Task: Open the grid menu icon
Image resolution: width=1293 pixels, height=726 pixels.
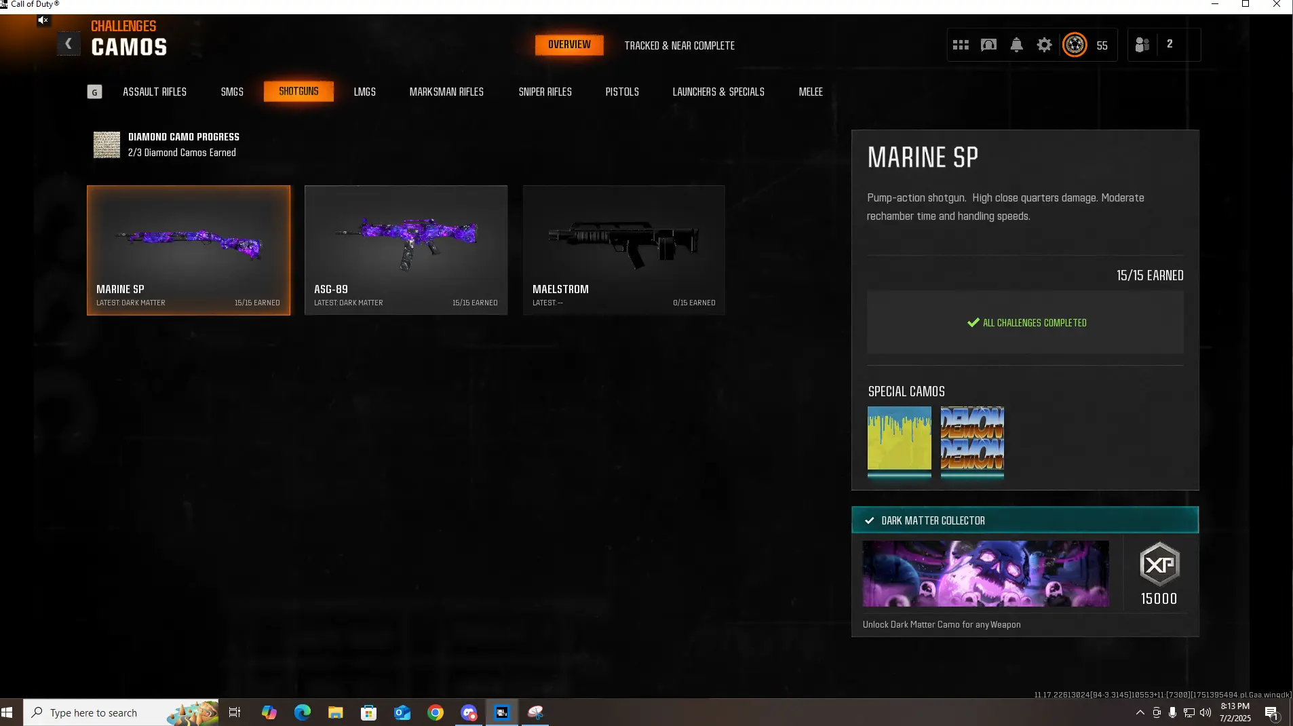Action: (x=961, y=45)
